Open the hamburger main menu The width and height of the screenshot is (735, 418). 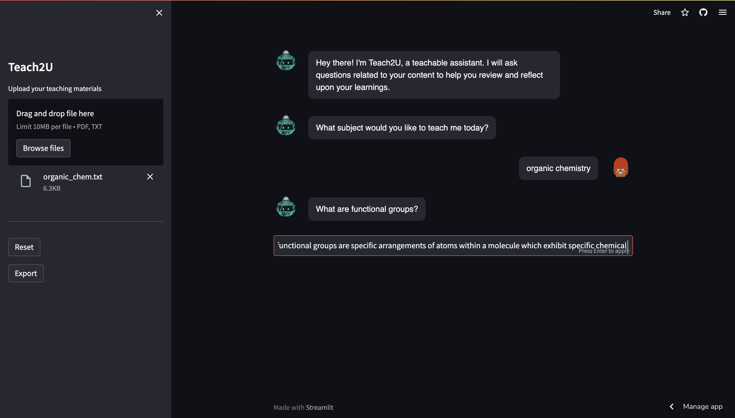(723, 12)
